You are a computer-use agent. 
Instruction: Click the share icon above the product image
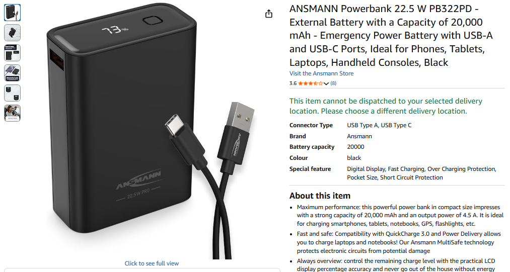(269, 14)
